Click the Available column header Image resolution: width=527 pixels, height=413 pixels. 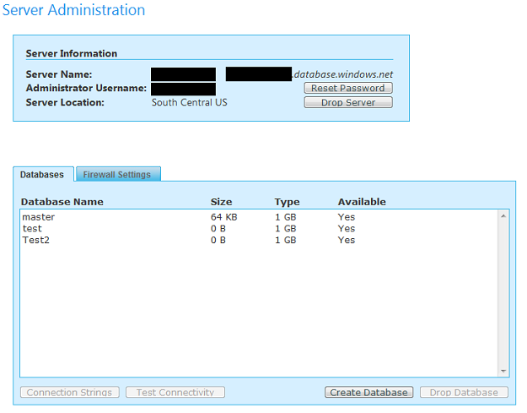pos(362,202)
